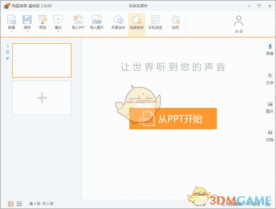Add a new slide with the plus placeholder
276x209 pixels.
(x=42, y=97)
